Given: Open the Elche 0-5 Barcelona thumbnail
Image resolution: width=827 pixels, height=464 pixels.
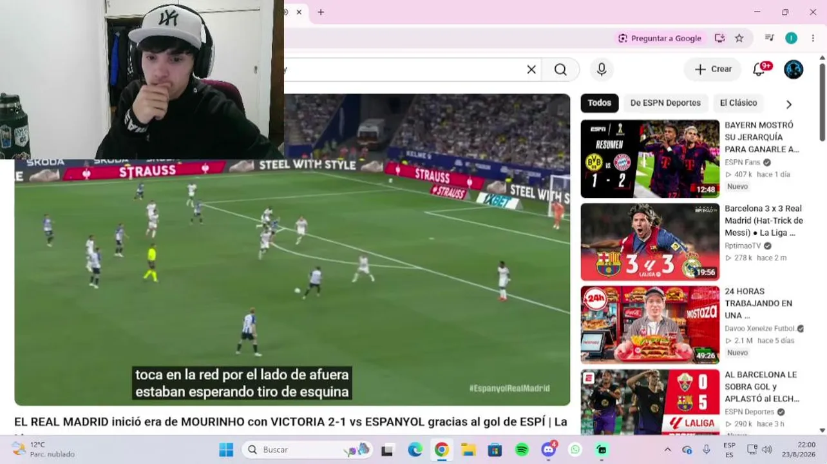Looking at the screenshot, I should 650,401.
